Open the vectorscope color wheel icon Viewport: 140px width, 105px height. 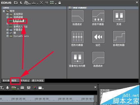point(35,88)
